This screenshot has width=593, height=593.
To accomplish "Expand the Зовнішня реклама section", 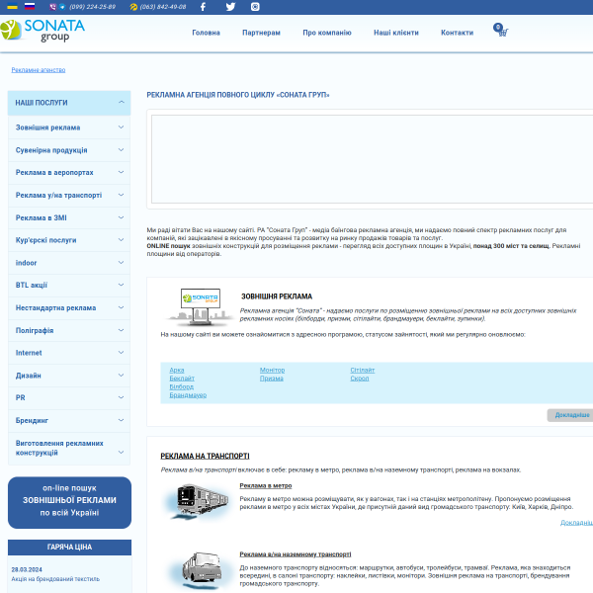I will tap(69, 127).
